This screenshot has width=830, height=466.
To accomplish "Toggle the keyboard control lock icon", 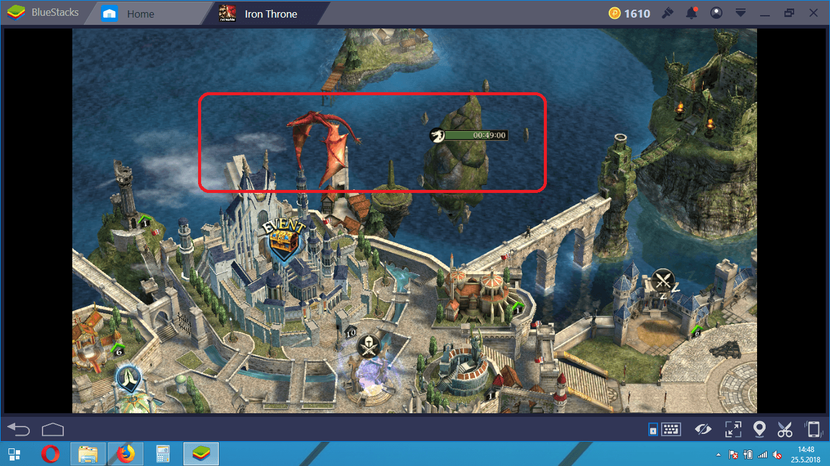I will (653, 430).
